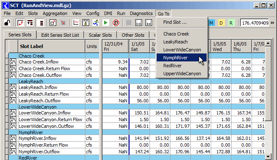The width and height of the screenshot is (277, 160).
Task: Click the scroll up arrow button
Action: [268, 43]
